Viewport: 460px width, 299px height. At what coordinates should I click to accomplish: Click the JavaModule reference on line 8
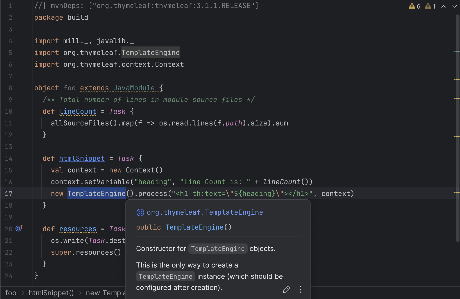coord(134,88)
